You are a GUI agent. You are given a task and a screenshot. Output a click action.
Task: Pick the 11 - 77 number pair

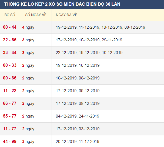coord(10,129)
